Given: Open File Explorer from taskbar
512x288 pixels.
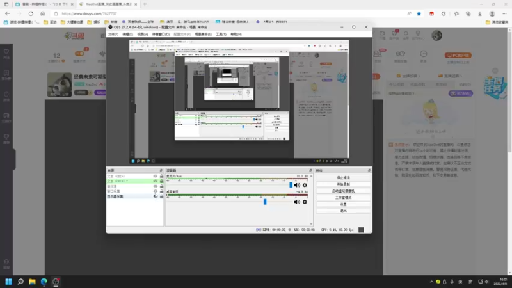Looking at the screenshot, I should [32, 282].
